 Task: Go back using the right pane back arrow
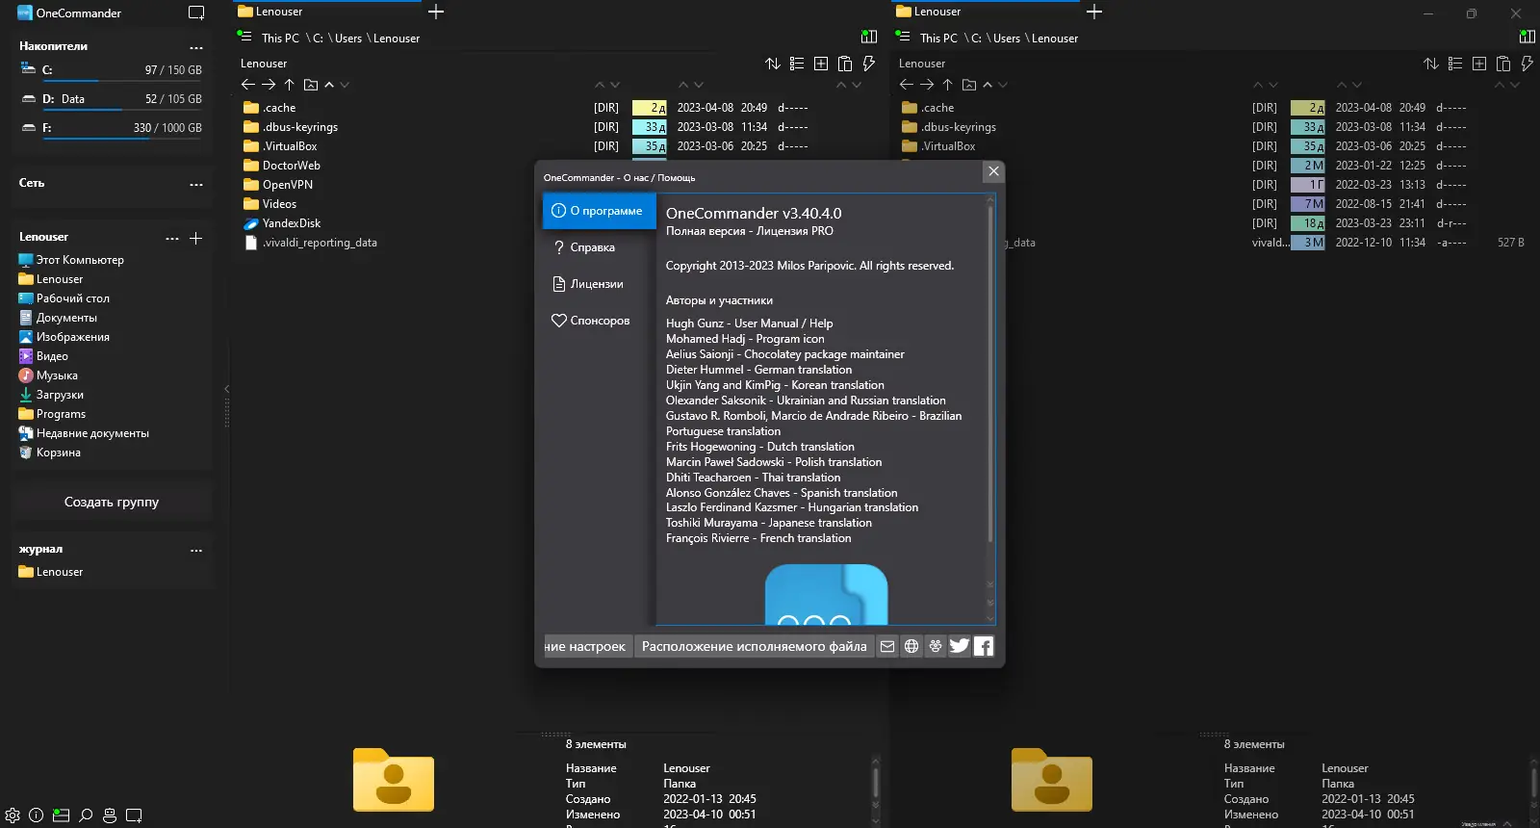point(907,85)
